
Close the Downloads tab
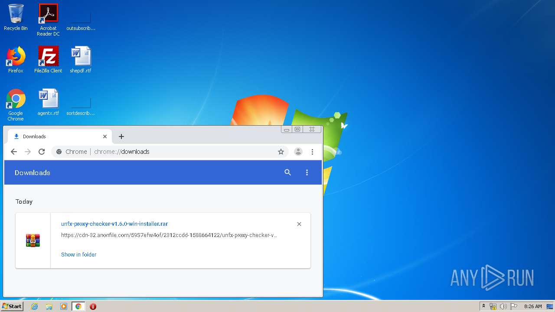(105, 136)
